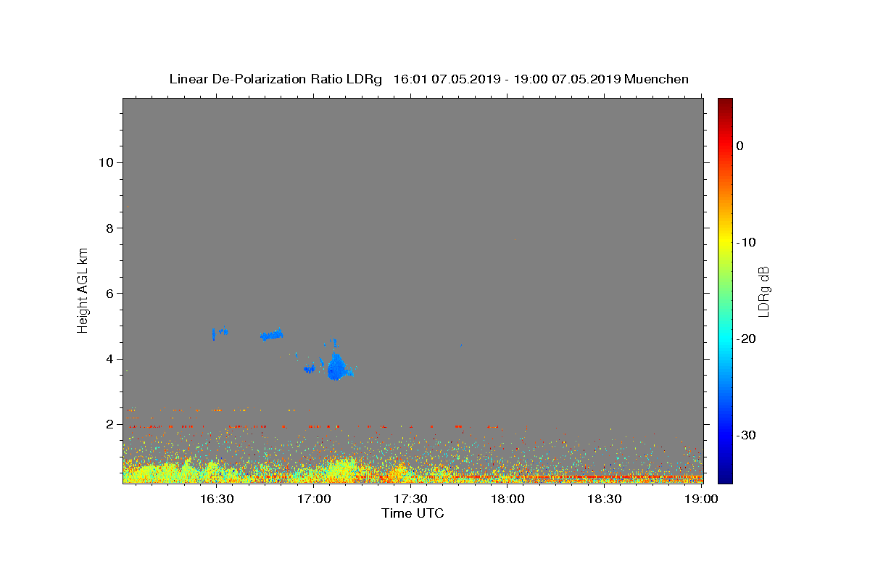Click the dark red top of the colorbar
The width and height of the screenshot is (870, 580).
pyautogui.click(x=725, y=102)
